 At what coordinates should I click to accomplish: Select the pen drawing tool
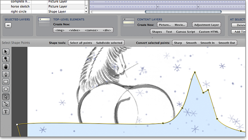(x=6, y=74)
